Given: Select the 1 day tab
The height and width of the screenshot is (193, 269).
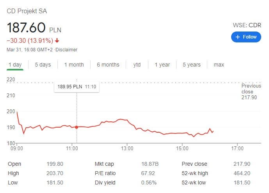Looking at the screenshot, I should (x=15, y=65).
